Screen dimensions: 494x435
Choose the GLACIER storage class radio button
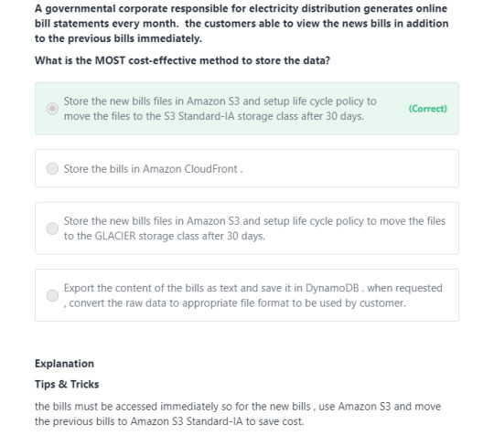coord(52,228)
